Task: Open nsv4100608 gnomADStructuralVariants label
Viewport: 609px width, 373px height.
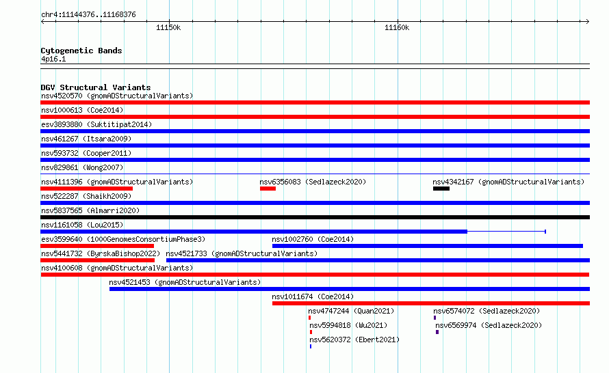Action: pos(117,268)
